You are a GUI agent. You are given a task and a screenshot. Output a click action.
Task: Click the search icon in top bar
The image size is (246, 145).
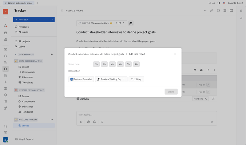click(x=210, y=3)
